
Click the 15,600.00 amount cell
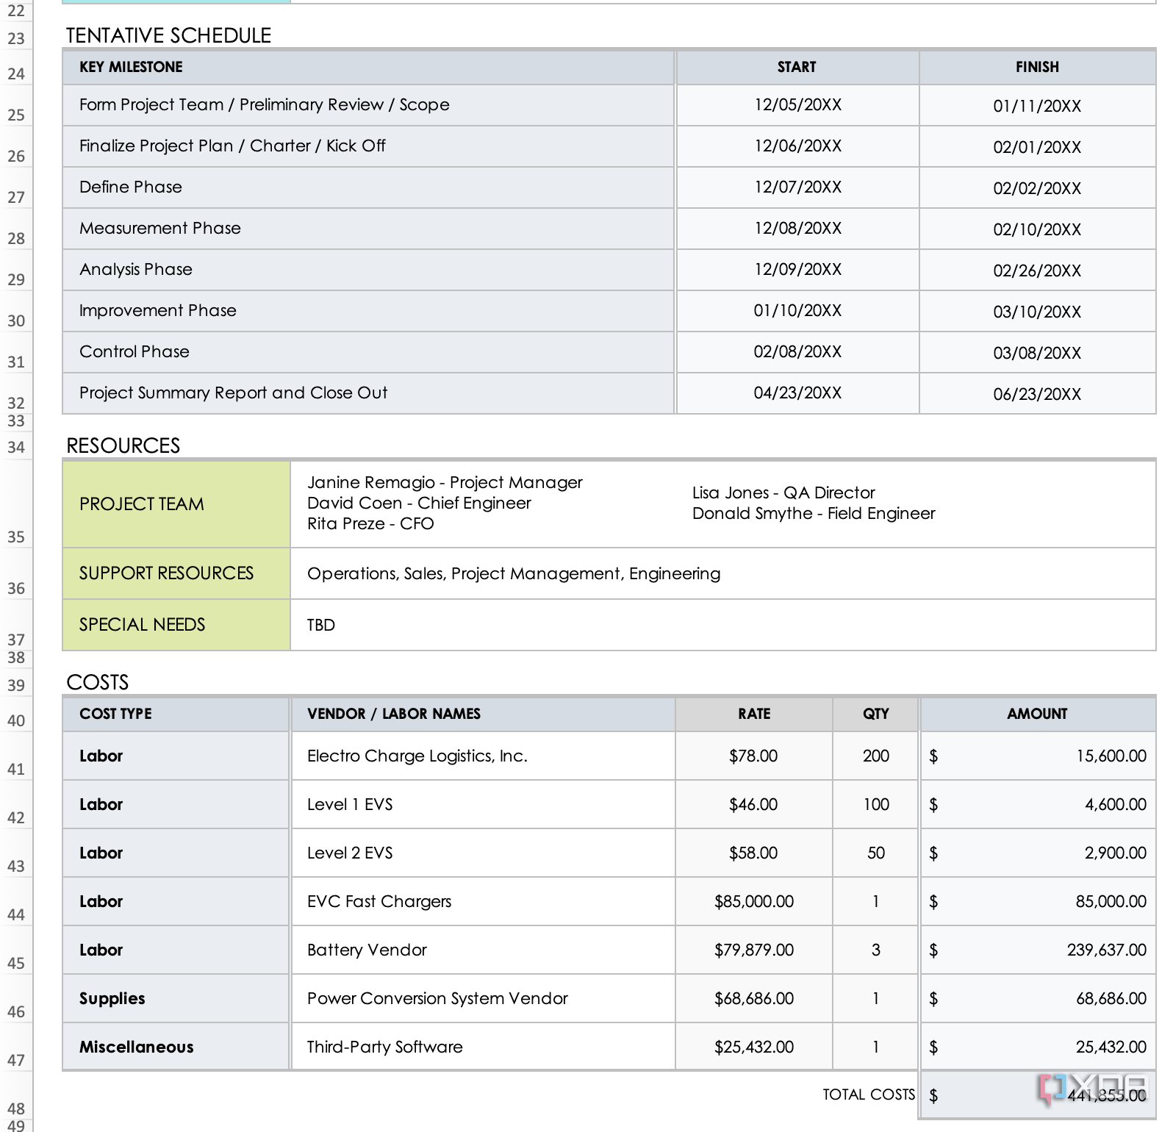point(1038,756)
